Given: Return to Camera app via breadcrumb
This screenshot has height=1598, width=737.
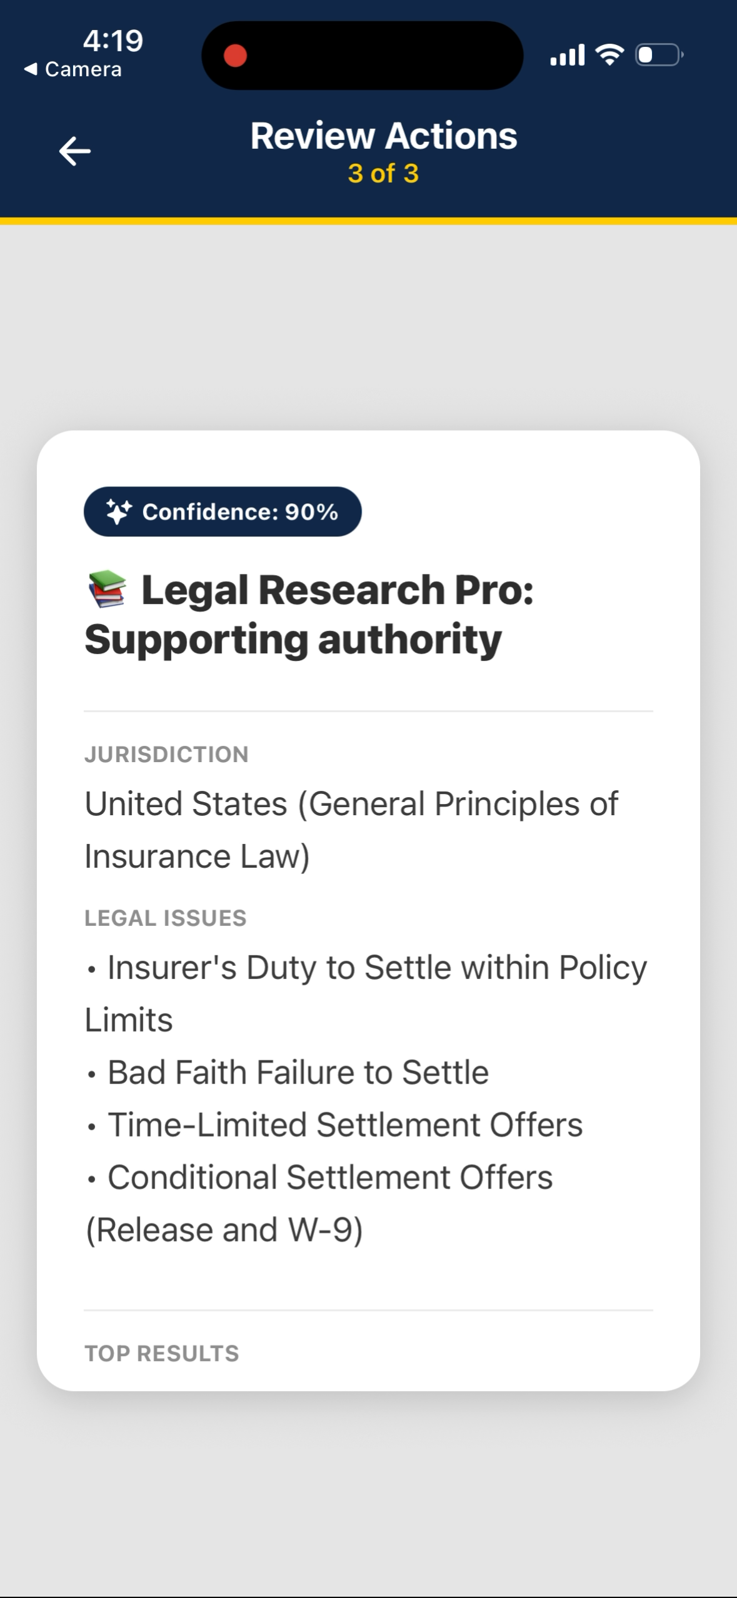Looking at the screenshot, I should coord(73,69).
